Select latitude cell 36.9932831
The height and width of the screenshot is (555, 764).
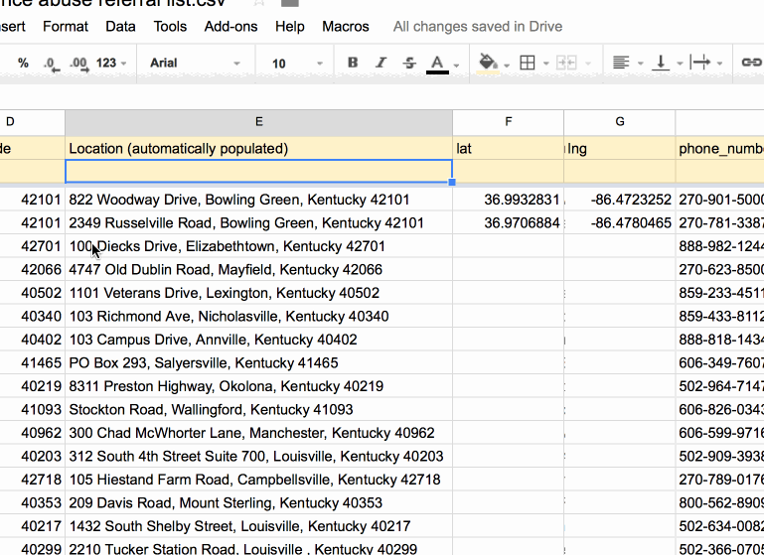(509, 200)
